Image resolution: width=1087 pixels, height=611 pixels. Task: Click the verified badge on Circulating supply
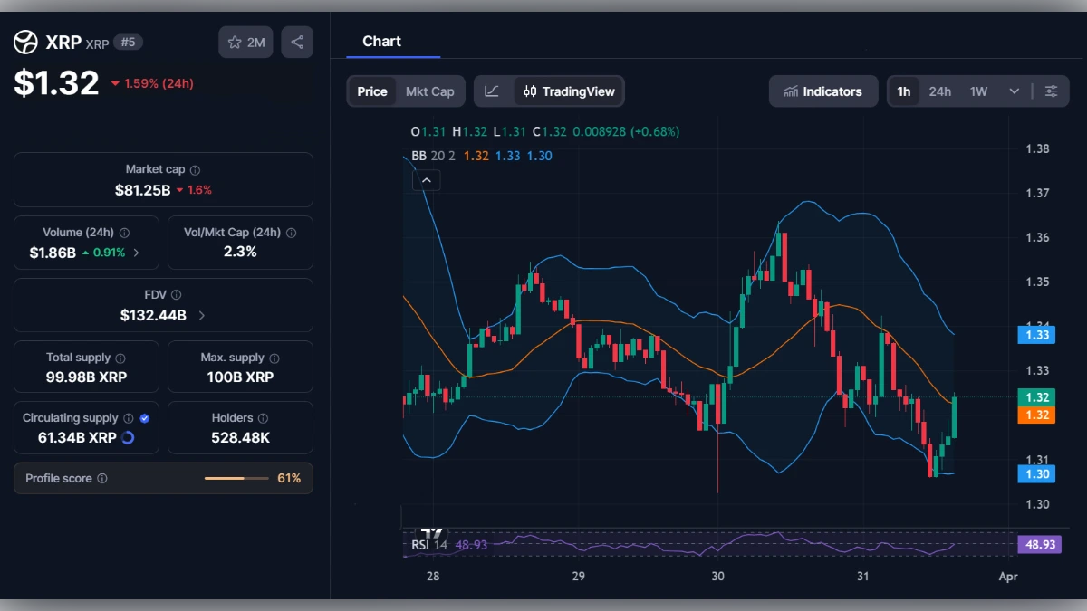pos(145,417)
